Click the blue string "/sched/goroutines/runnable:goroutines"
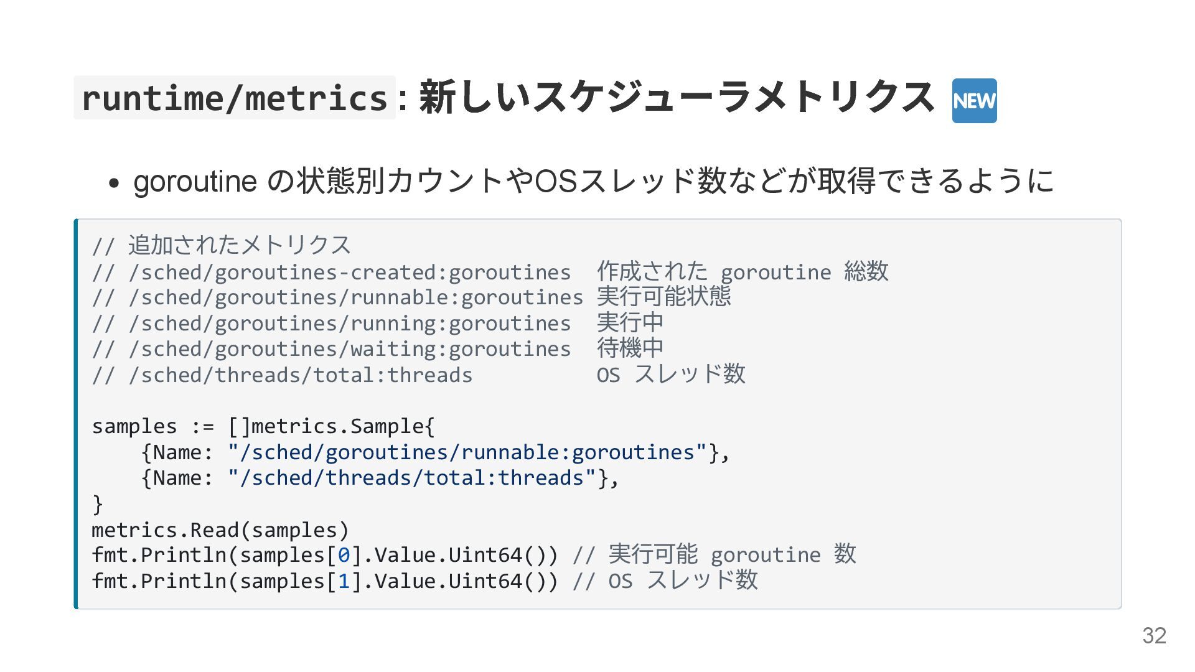Screen dimensions: 1195x672 tap(467, 452)
